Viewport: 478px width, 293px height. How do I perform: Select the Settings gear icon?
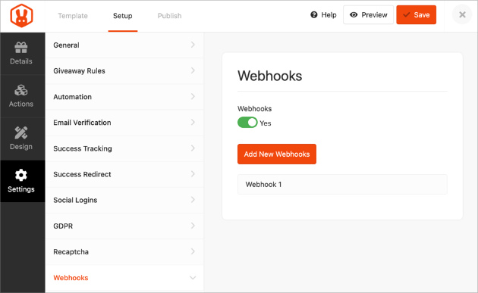click(x=21, y=175)
